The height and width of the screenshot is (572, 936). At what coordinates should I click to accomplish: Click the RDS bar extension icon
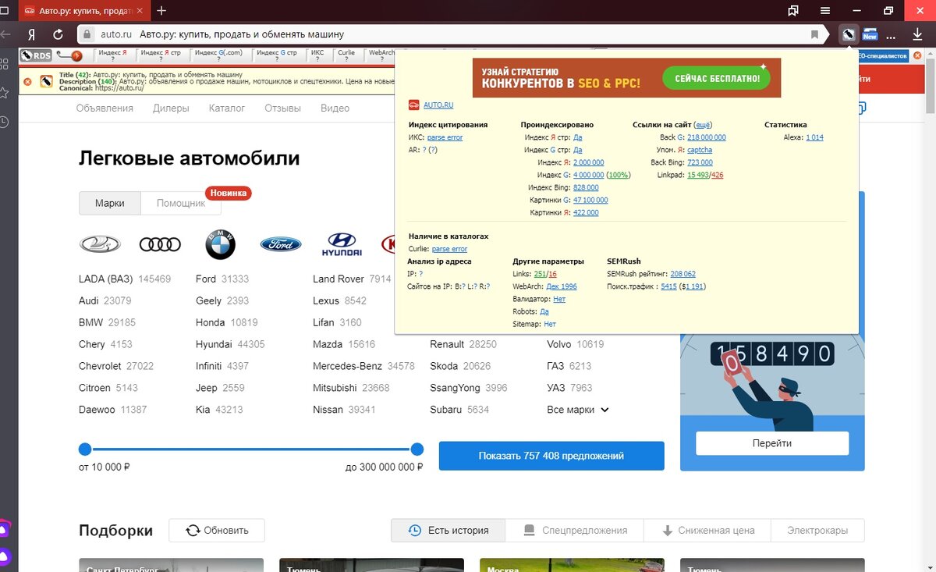click(848, 34)
